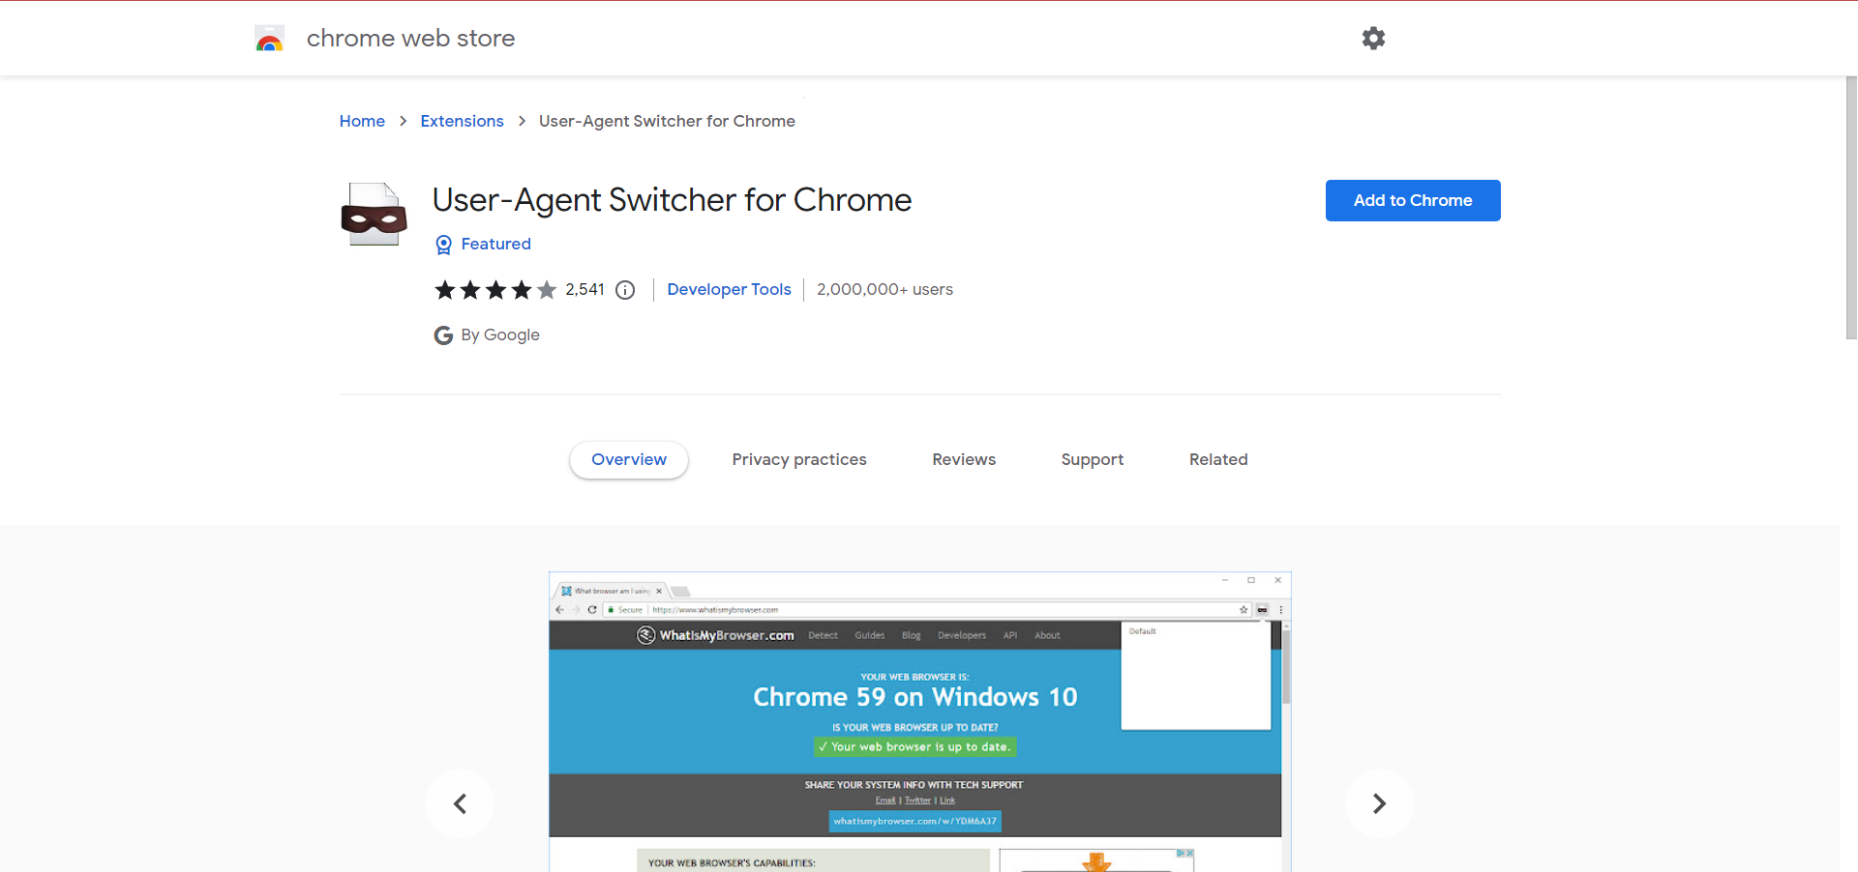Screen dimensions: 1858x872
Task: Click the "By Google" text
Action: pyautogui.click(x=500, y=334)
